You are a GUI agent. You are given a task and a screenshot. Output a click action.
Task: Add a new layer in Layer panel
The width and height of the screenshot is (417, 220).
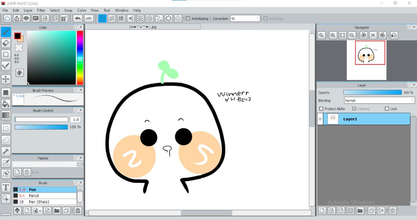pos(322,211)
